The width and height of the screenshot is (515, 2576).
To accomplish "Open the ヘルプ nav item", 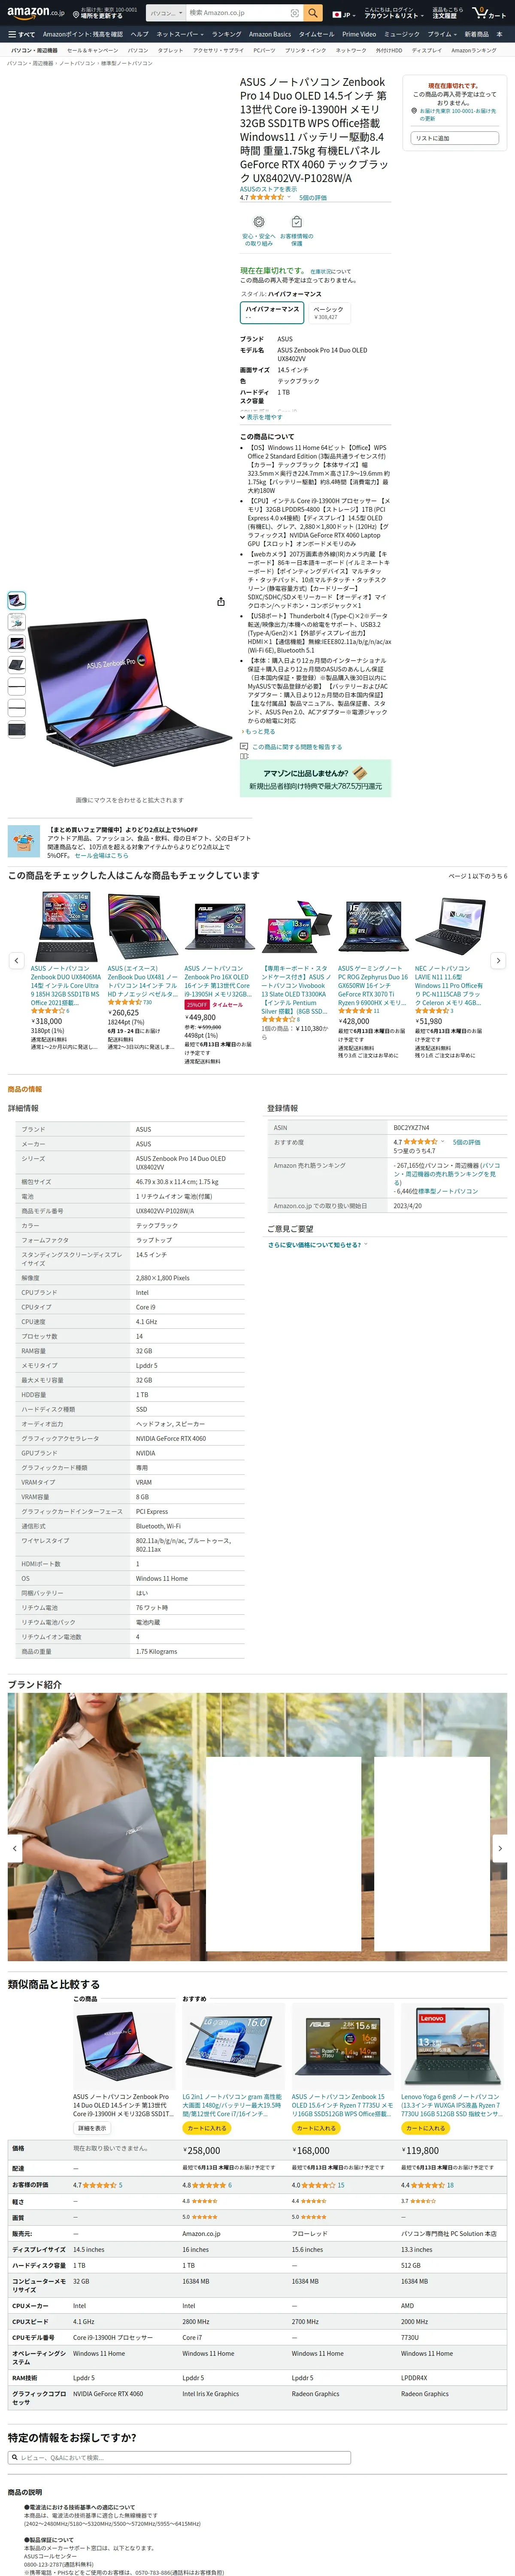I will (x=139, y=34).
